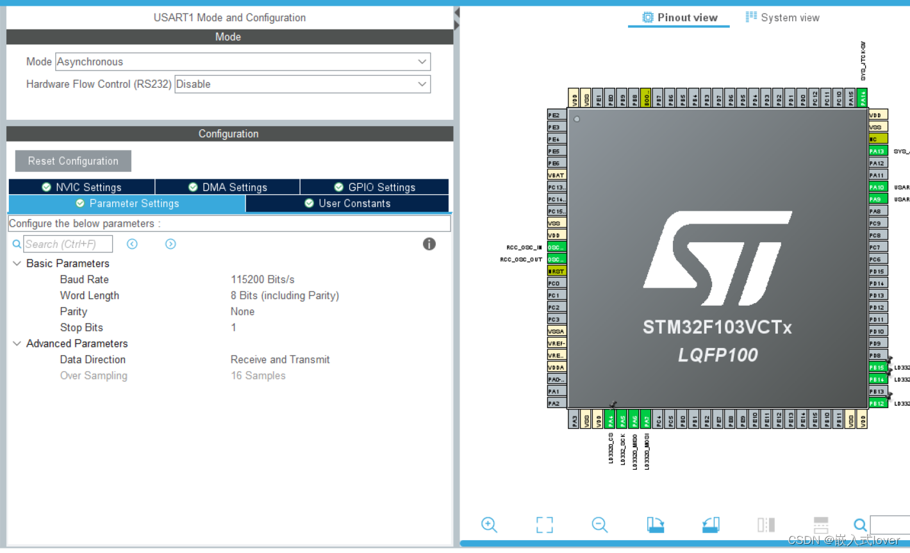This screenshot has height=553, width=910.
Task: Open the parameter info icon
Action: point(429,243)
